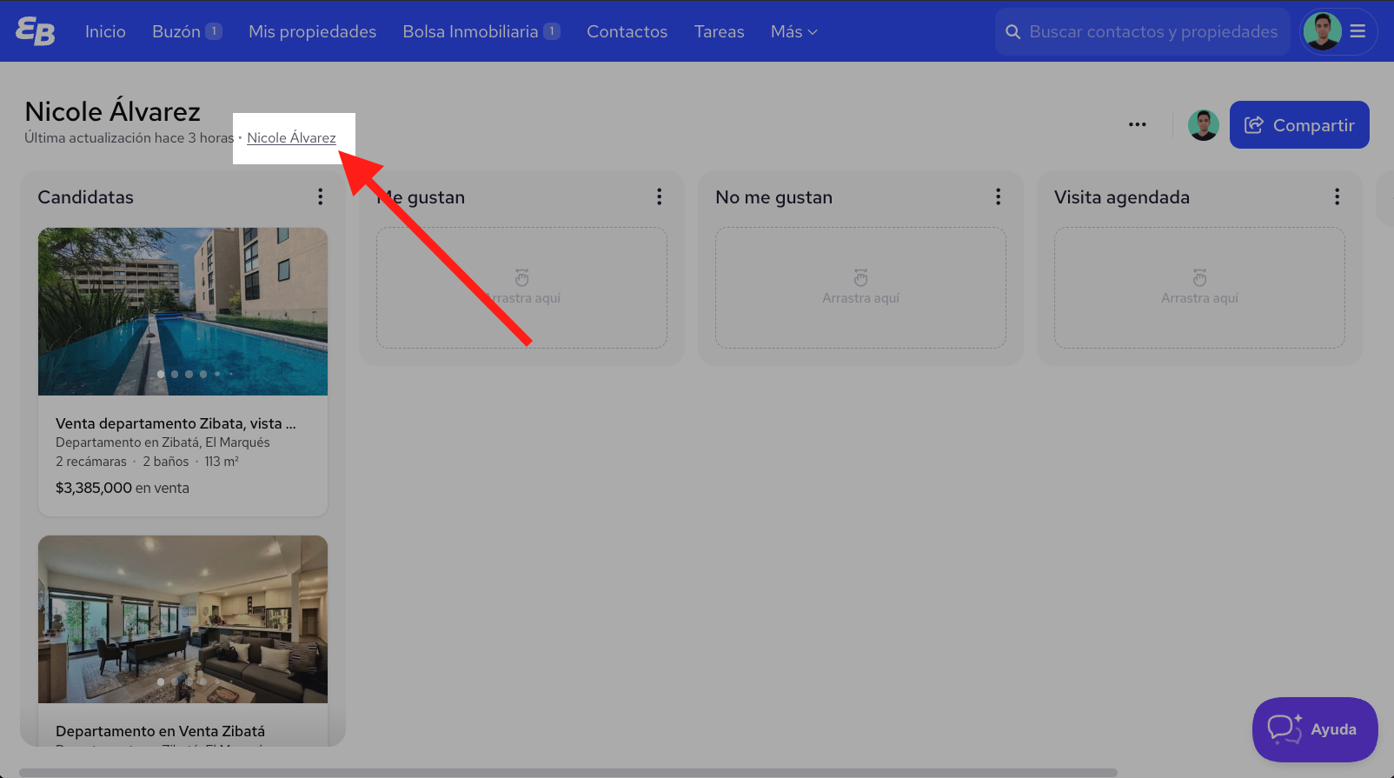This screenshot has width=1394, height=778.
Task: Follow the Nicole Álvarez contact link
Action: 291,137
